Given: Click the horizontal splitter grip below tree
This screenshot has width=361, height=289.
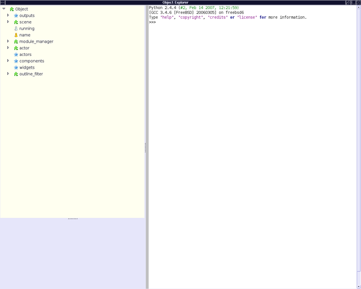Looking at the screenshot, I should 73,219.
